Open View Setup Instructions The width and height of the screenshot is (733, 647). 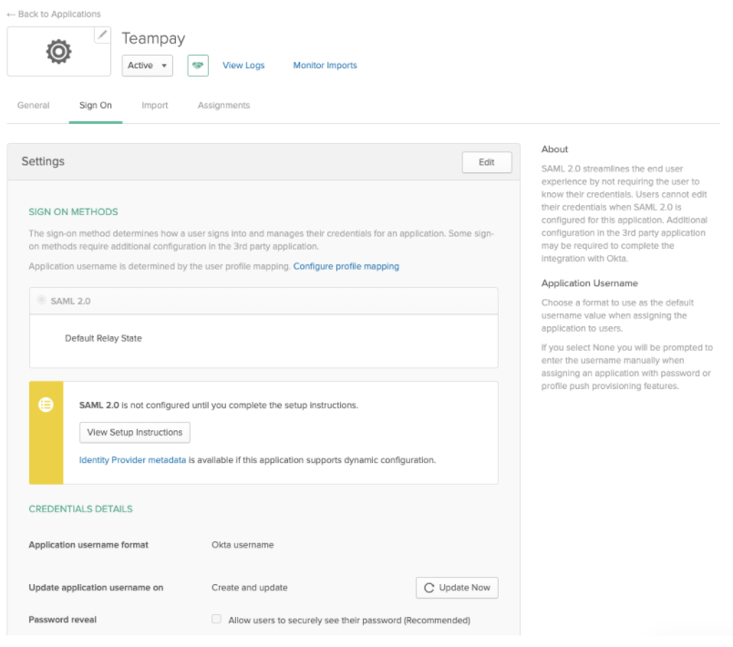135,433
